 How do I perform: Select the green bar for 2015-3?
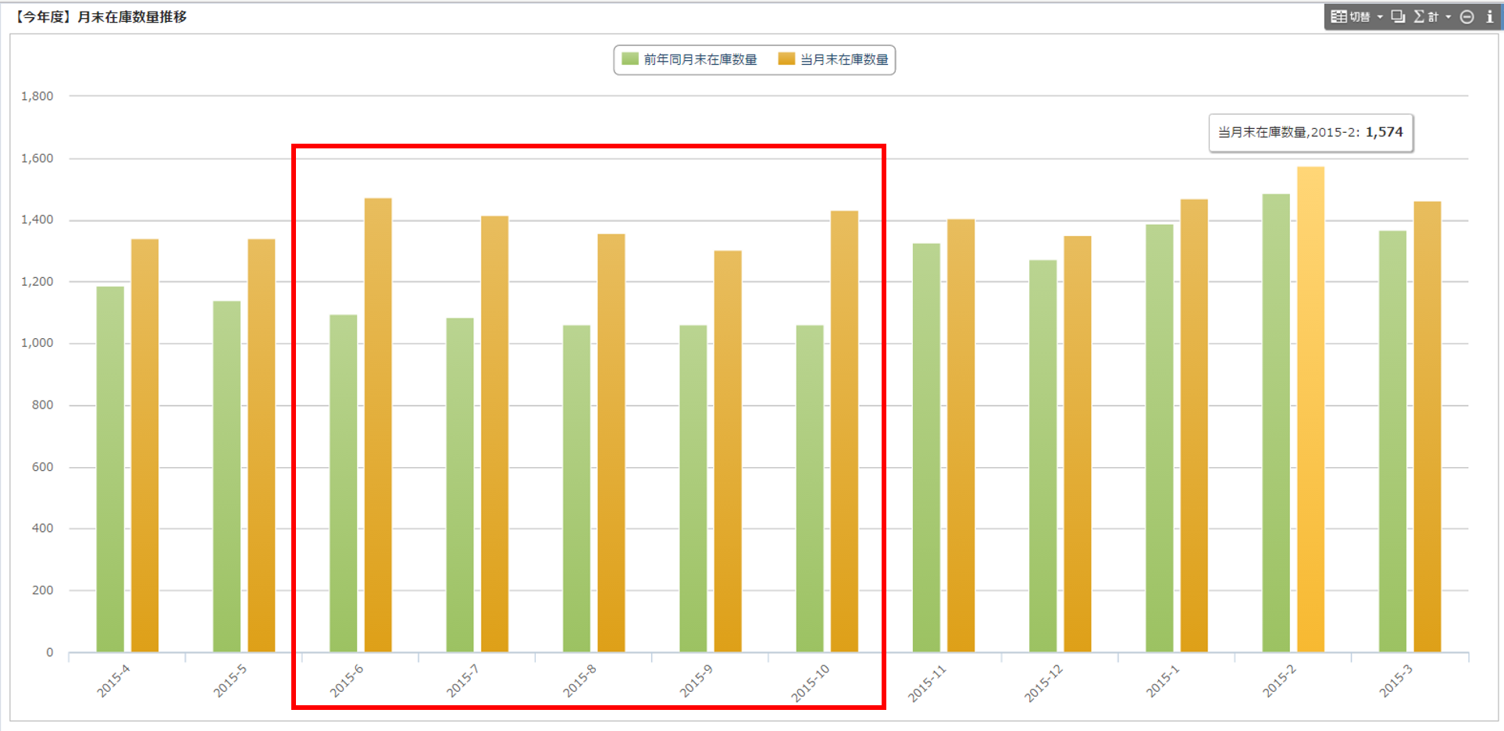[1392, 441]
